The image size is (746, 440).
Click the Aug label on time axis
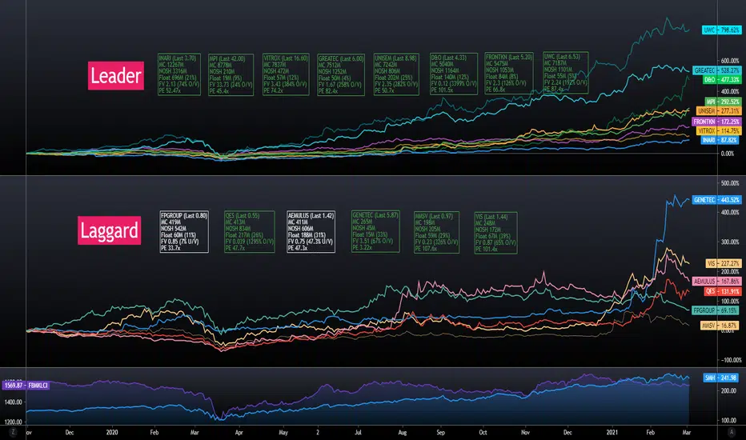click(403, 432)
